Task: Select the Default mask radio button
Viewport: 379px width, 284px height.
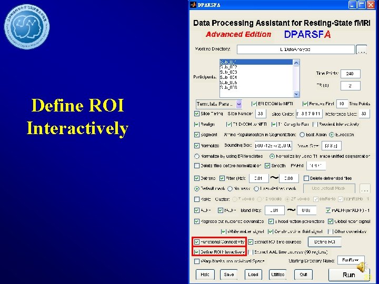Action: point(197,189)
